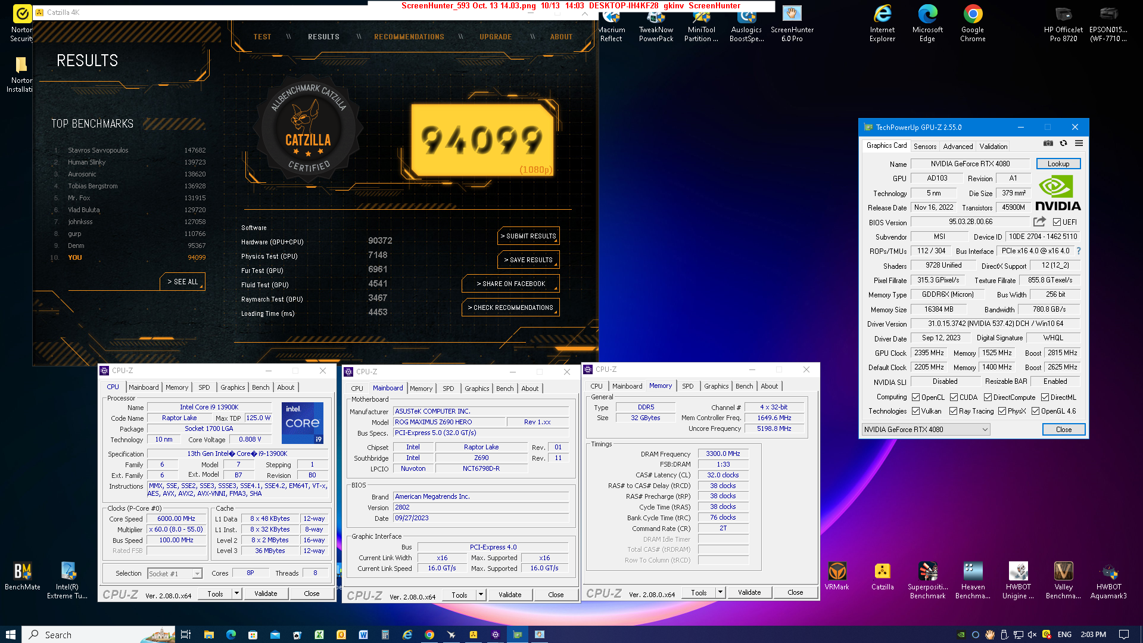1143x643 pixels.
Task: Click CHECK RECOMMENDATIONS in Catzilla
Action: click(510, 307)
